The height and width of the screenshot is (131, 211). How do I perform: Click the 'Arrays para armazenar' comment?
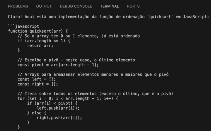pos(93,75)
